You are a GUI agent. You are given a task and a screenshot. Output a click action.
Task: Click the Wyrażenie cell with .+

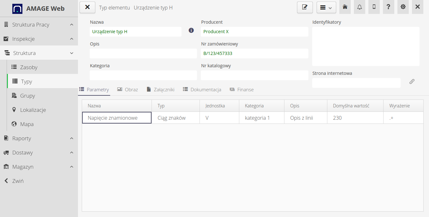(x=403, y=118)
